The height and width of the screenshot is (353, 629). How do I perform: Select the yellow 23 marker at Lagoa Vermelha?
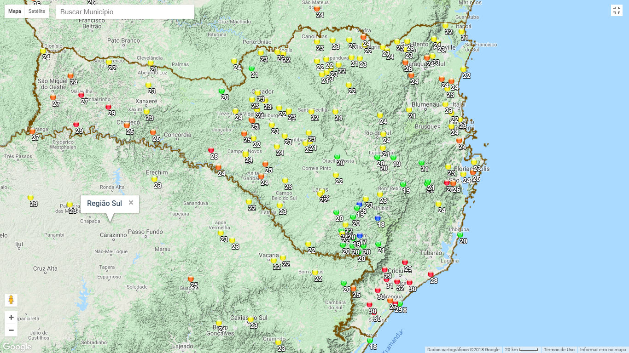(x=221, y=233)
